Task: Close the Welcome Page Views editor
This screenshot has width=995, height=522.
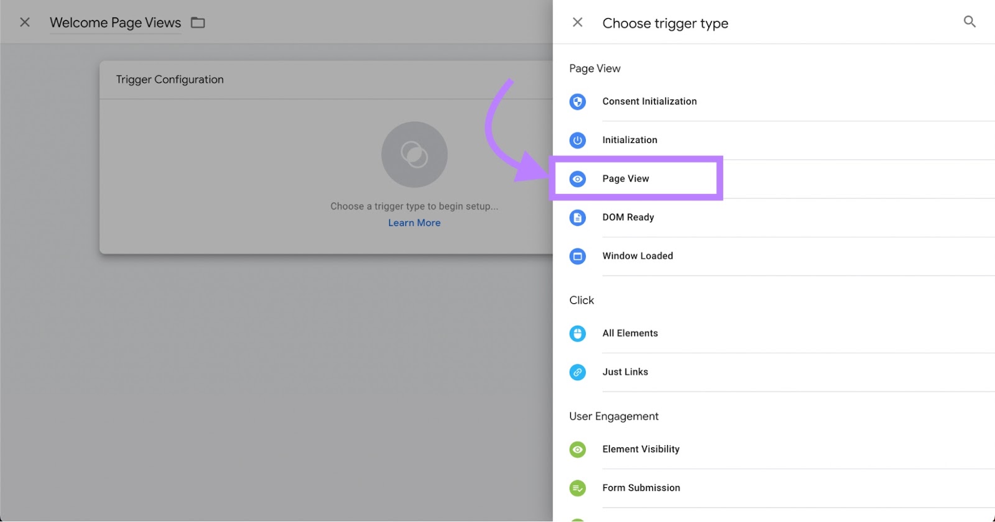Action: pos(25,22)
